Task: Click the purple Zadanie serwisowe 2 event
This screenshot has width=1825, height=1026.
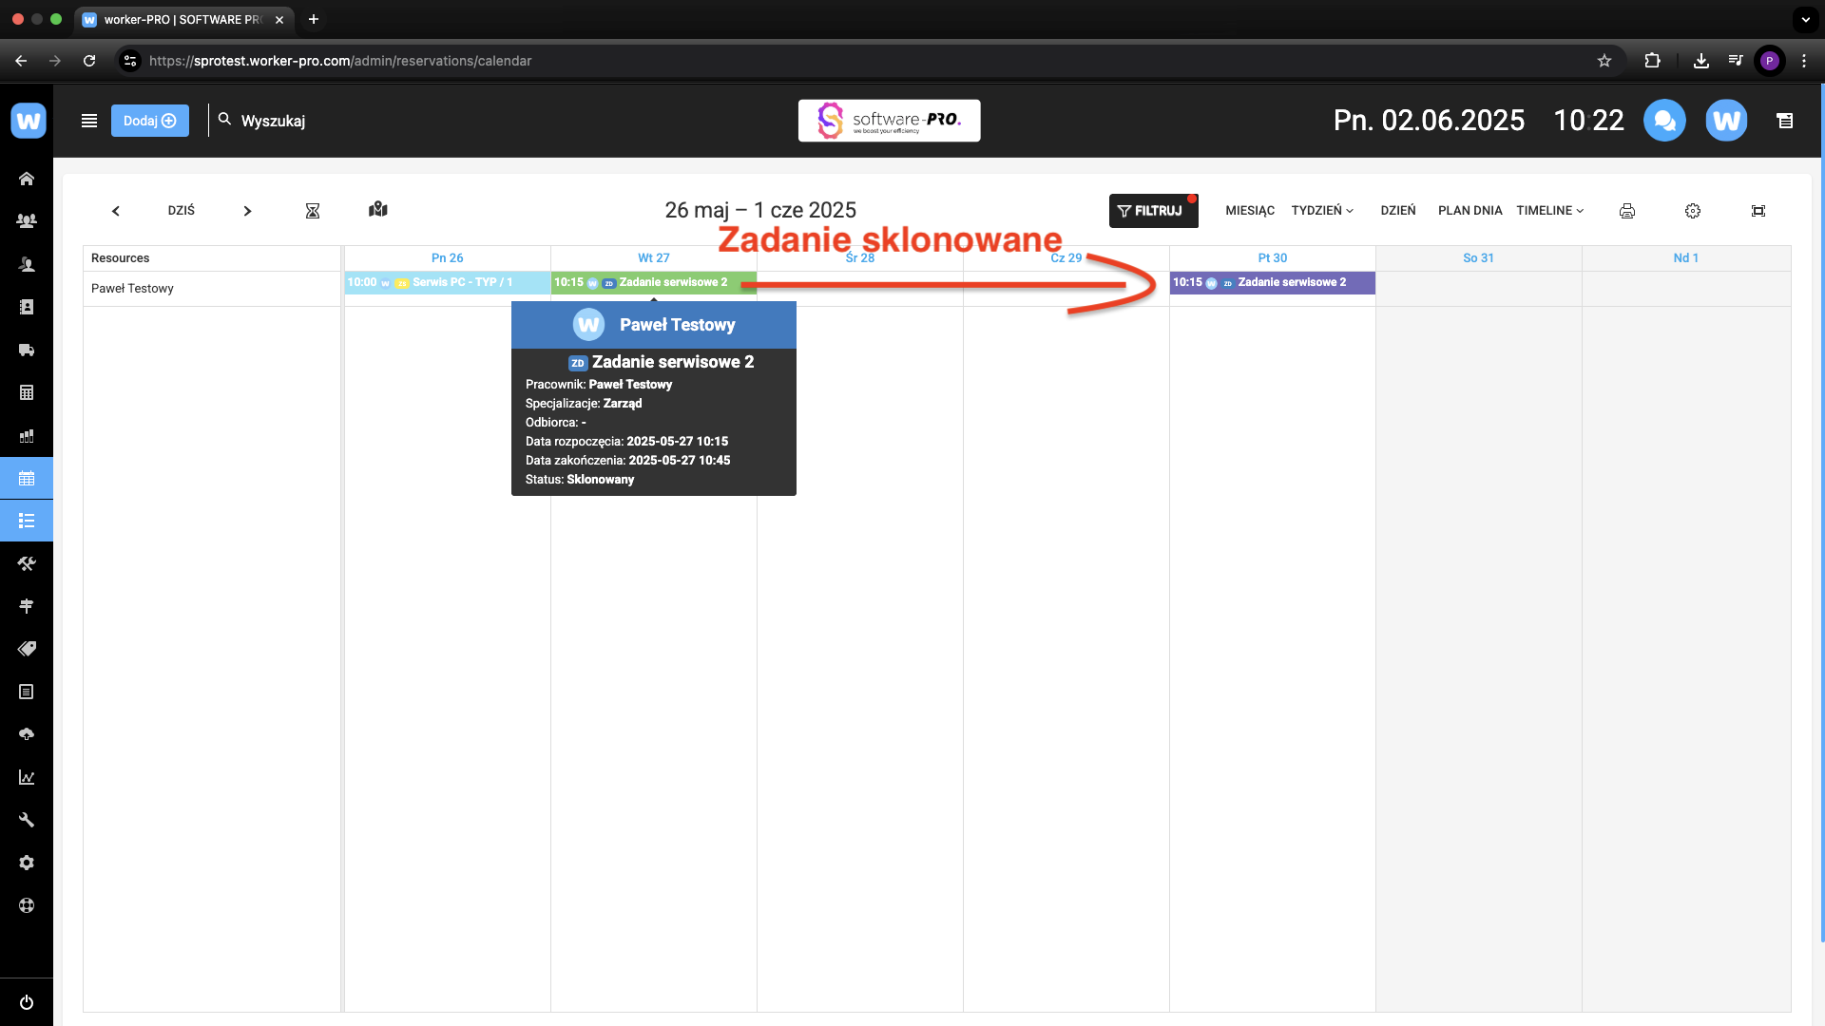Action: coord(1272,283)
